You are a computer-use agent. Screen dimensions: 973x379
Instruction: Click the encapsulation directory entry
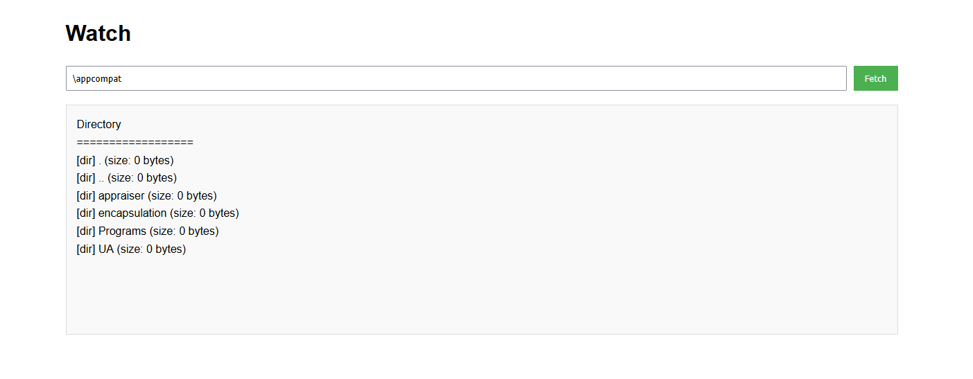(x=158, y=213)
